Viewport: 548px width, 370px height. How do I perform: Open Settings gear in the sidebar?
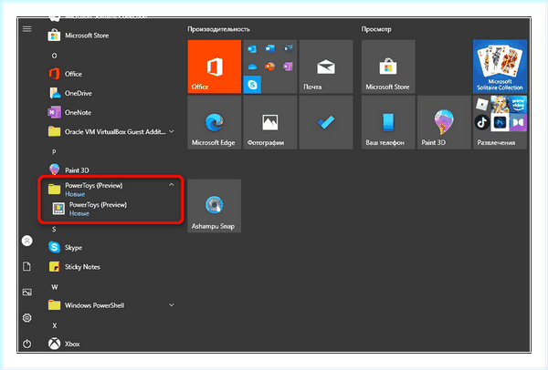(x=26, y=318)
